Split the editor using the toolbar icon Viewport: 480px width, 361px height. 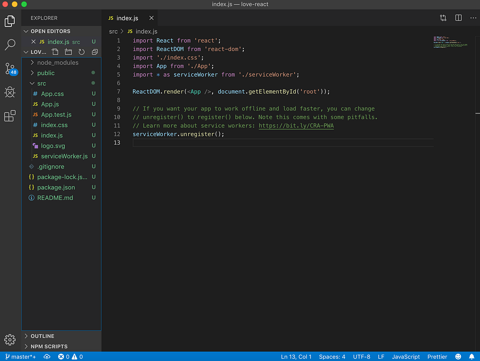tap(458, 17)
